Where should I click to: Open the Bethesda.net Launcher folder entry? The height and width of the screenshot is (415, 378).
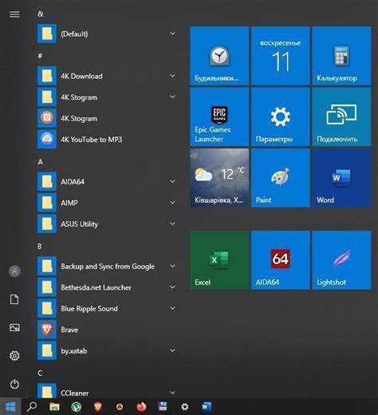click(x=108, y=287)
